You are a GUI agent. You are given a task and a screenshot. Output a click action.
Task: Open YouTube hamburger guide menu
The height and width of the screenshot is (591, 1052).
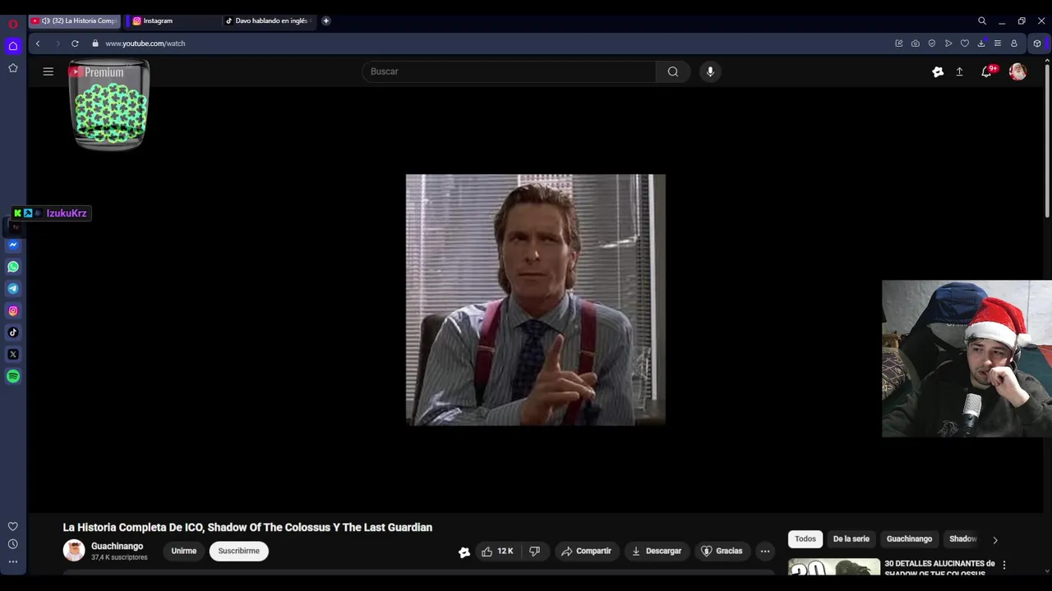click(48, 71)
